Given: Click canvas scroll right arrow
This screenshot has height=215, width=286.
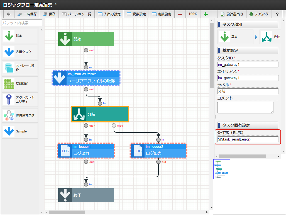Looking at the screenshot, I should tap(207, 212).
